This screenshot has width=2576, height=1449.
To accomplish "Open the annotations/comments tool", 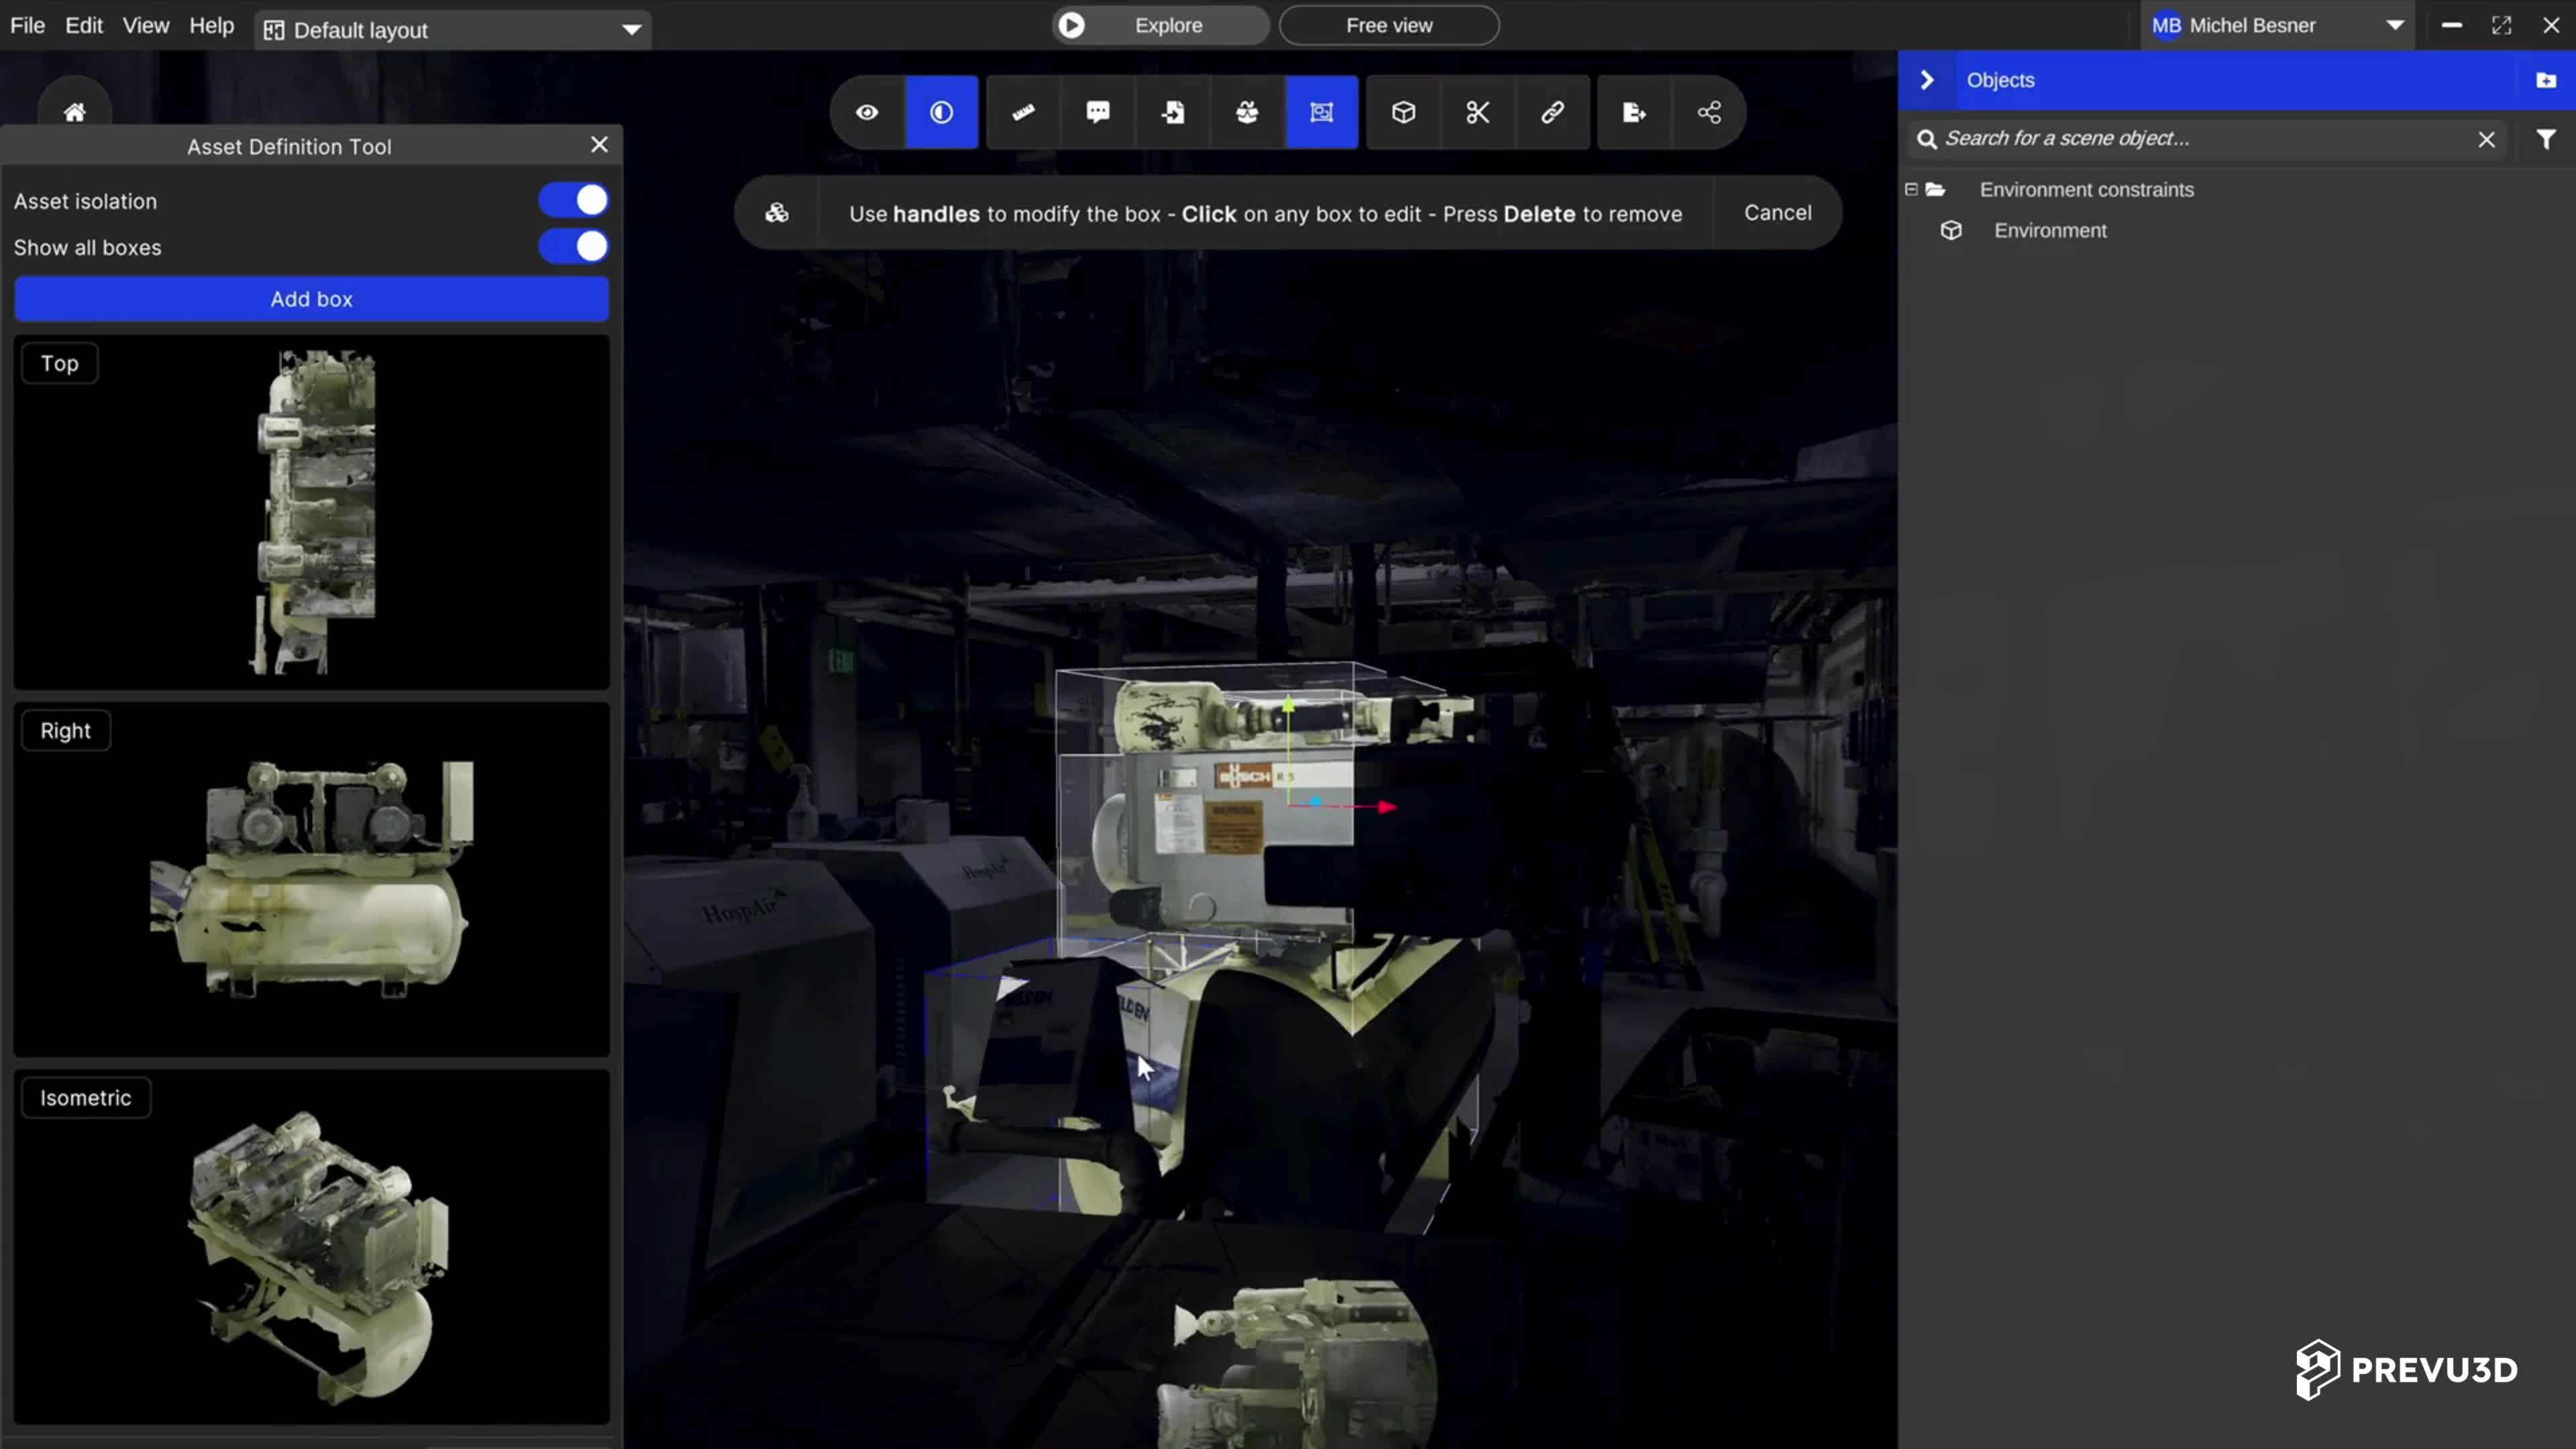I will [1097, 112].
